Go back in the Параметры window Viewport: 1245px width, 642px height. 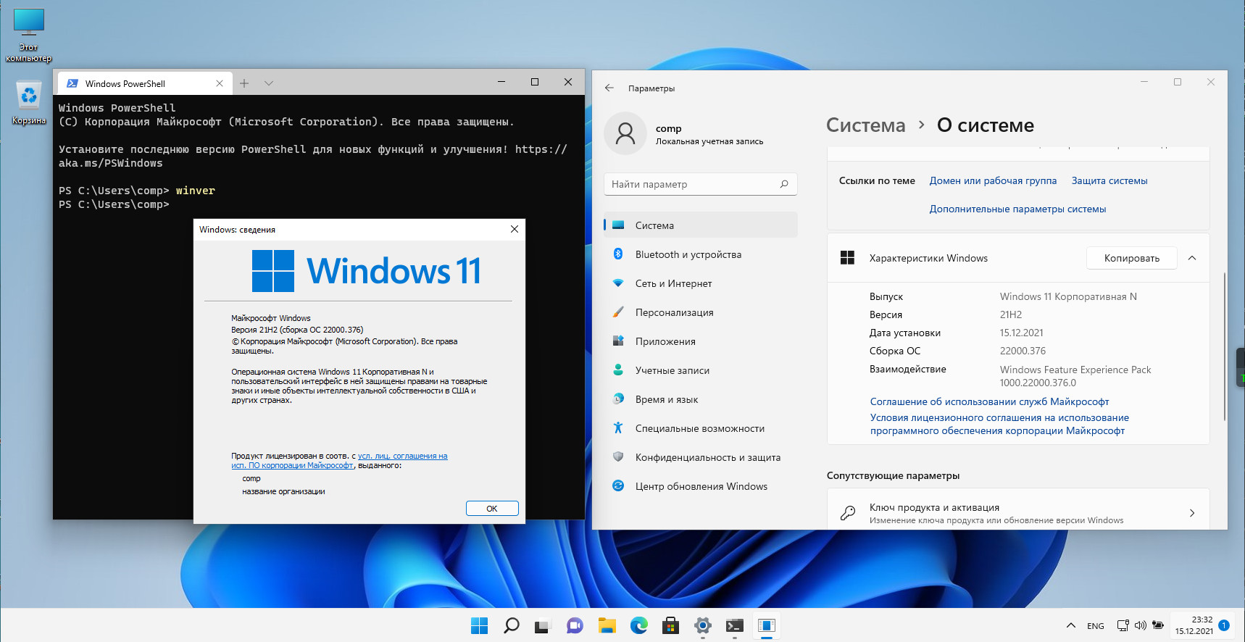pyautogui.click(x=609, y=88)
